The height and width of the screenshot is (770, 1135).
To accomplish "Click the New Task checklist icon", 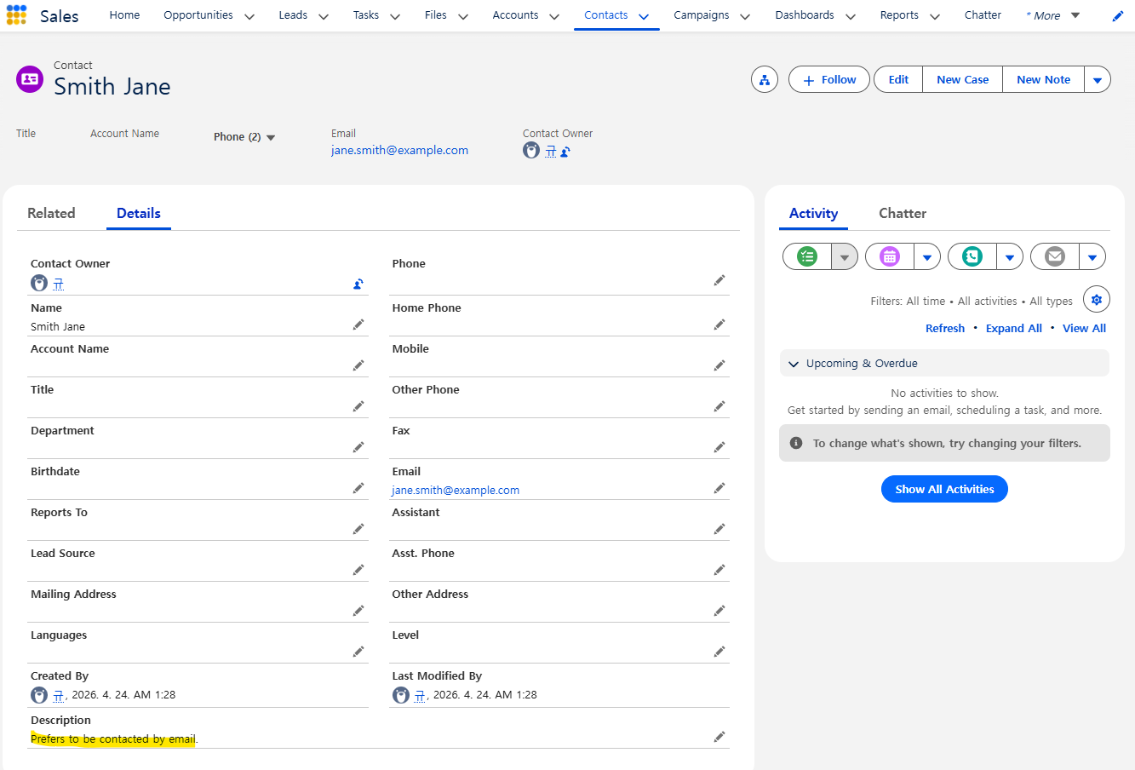I will pos(807,256).
